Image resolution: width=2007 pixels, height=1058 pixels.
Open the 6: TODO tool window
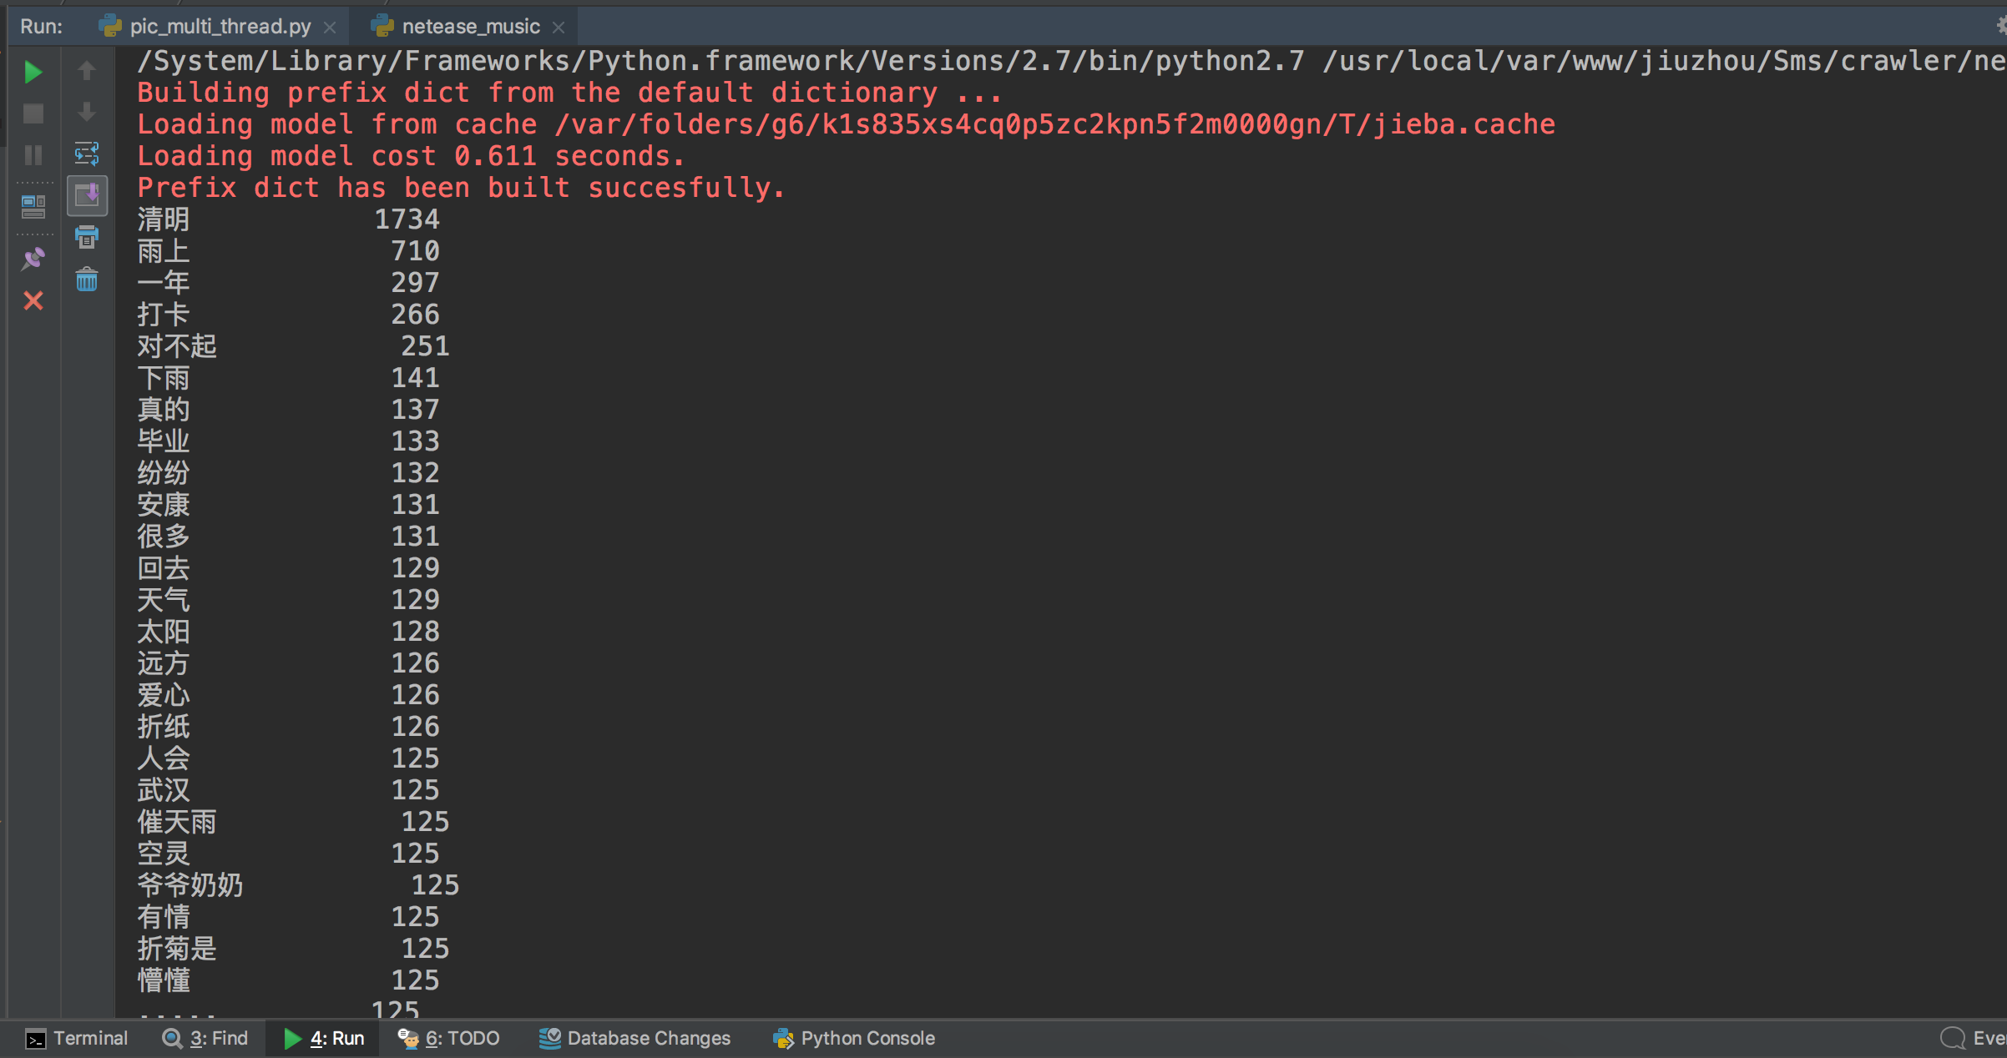tap(449, 1038)
